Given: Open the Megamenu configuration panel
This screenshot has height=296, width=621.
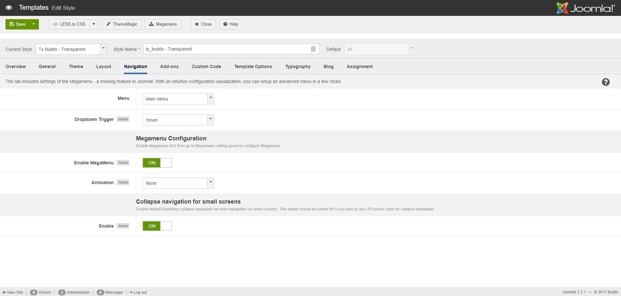Looking at the screenshot, I should coord(163,24).
